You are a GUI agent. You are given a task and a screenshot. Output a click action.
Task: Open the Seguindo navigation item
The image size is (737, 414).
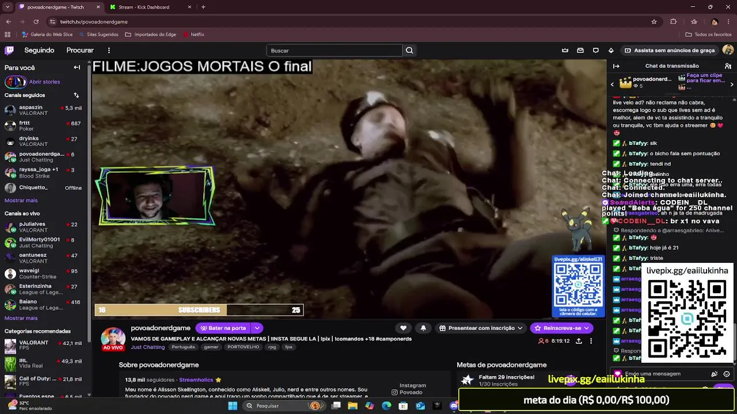tap(39, 50)
